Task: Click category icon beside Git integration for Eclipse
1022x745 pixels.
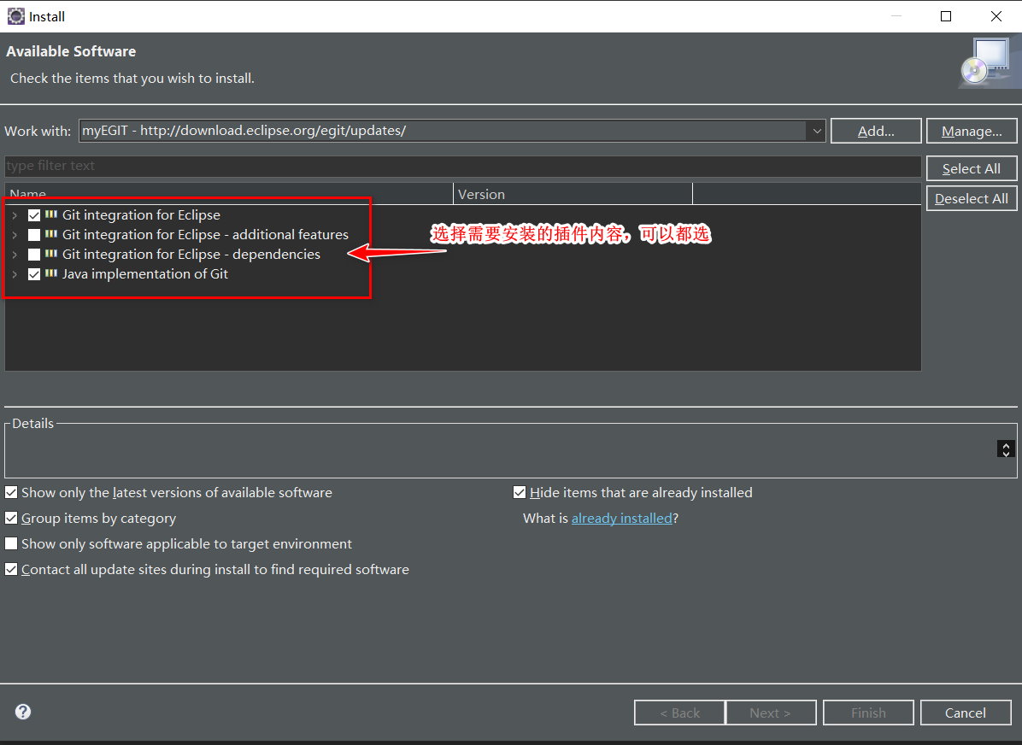Action: point(50,214)
